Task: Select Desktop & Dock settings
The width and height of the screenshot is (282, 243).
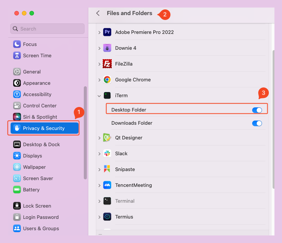Action: pos(41,145)
